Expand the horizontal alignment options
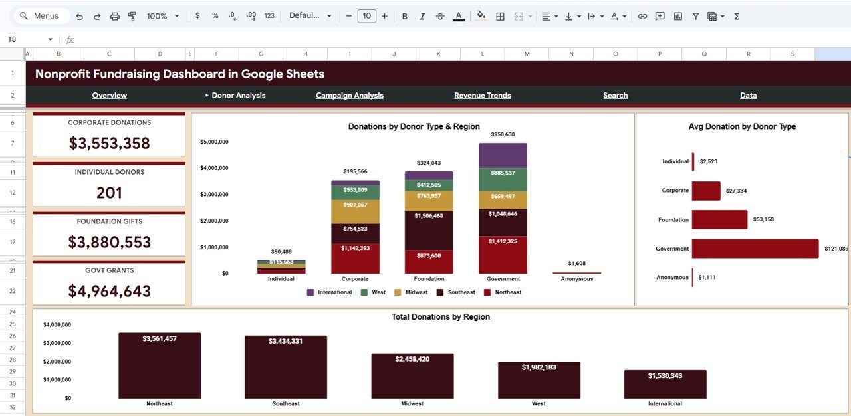The image size is (851, 416). click(556, 15)
